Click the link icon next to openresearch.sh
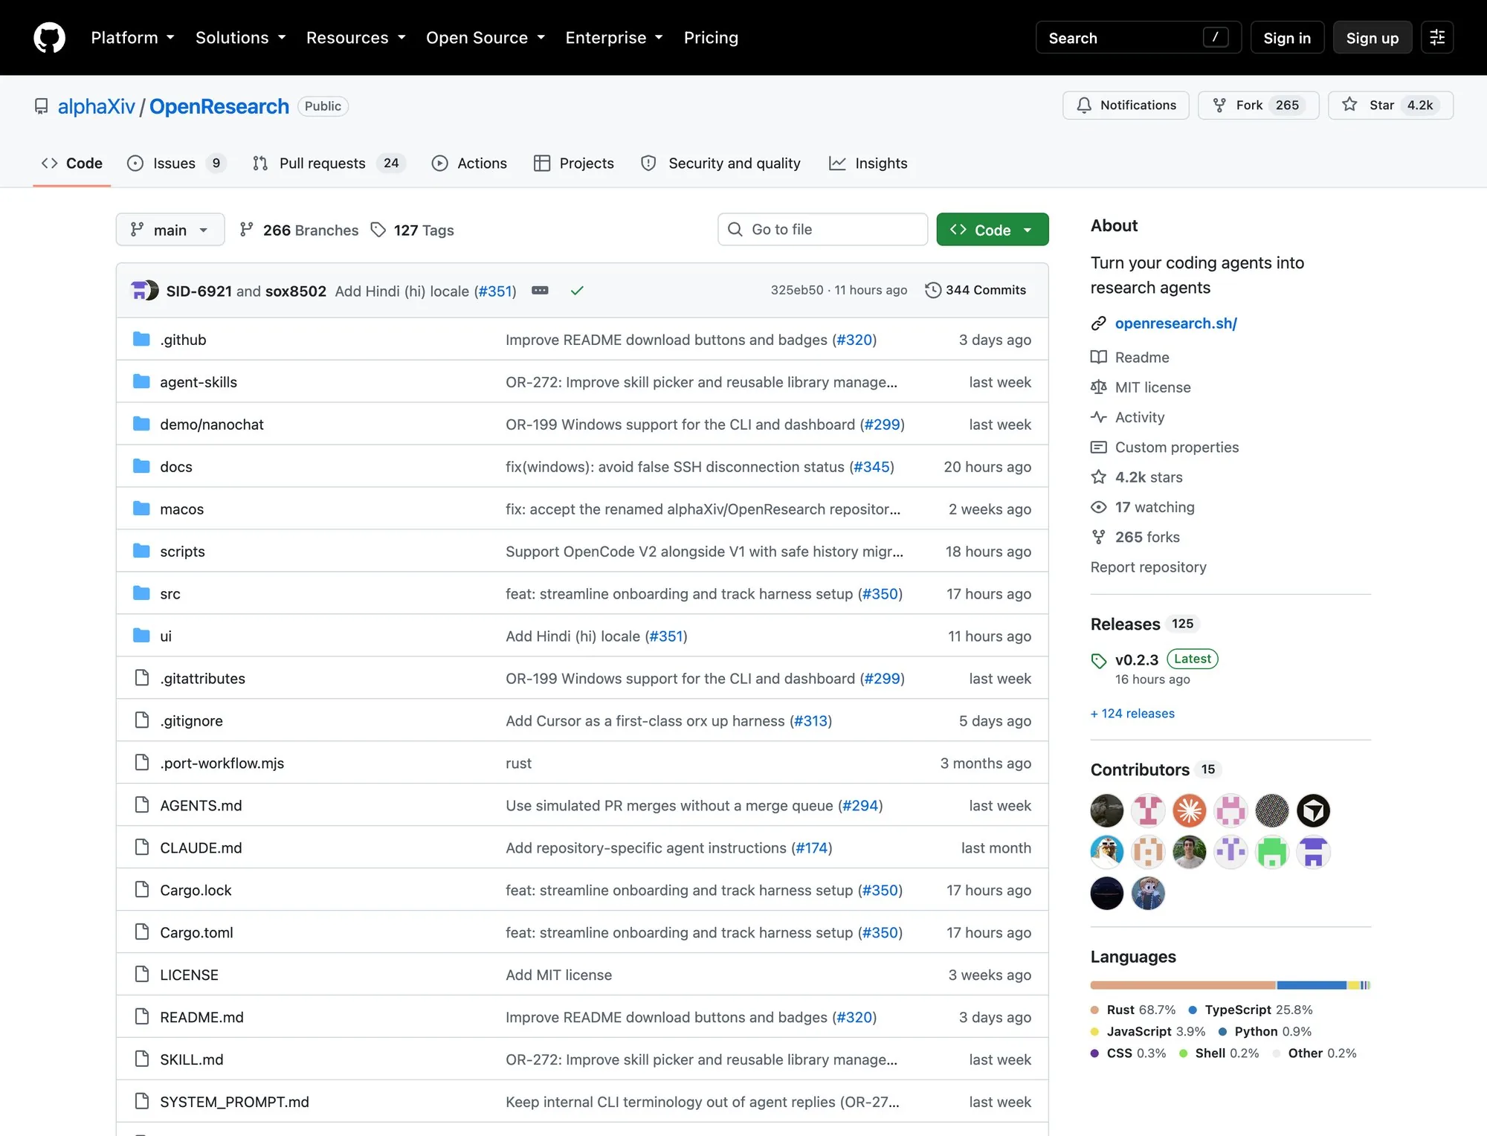This screenshot has width=1487, height=1136. pyautogui.click(x=1098, y=323)
